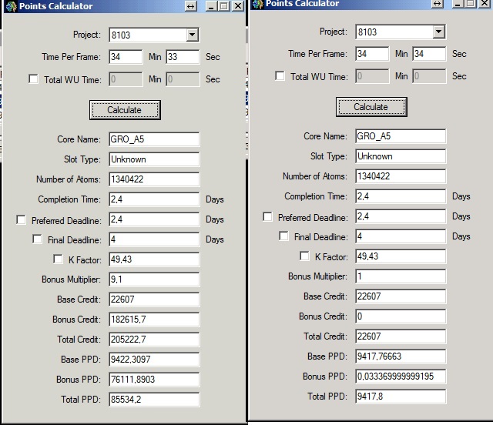Click Total PPD field showing 9417,8

point(401,397)
